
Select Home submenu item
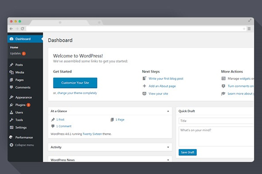pos(14,47)
